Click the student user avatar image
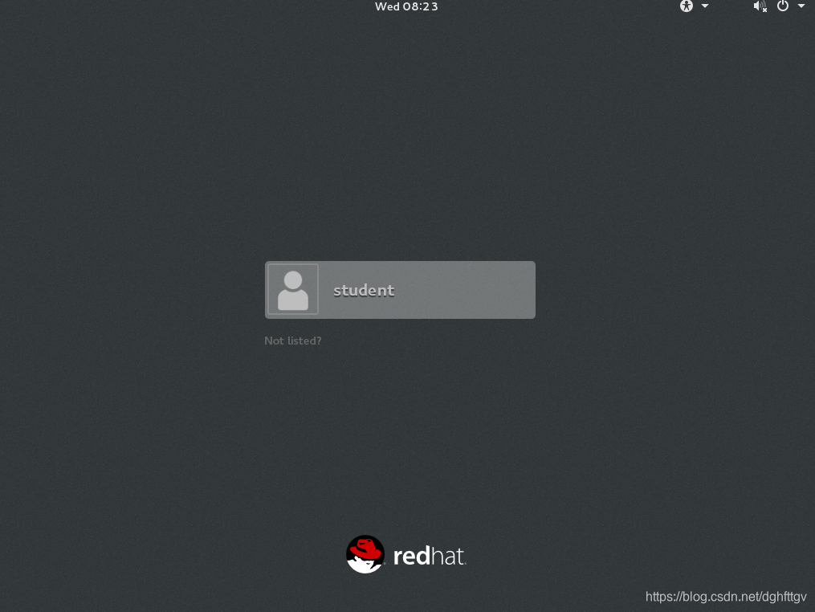This screenshot has width=815, height=612. pyautogui.click(x=293, y=289)
